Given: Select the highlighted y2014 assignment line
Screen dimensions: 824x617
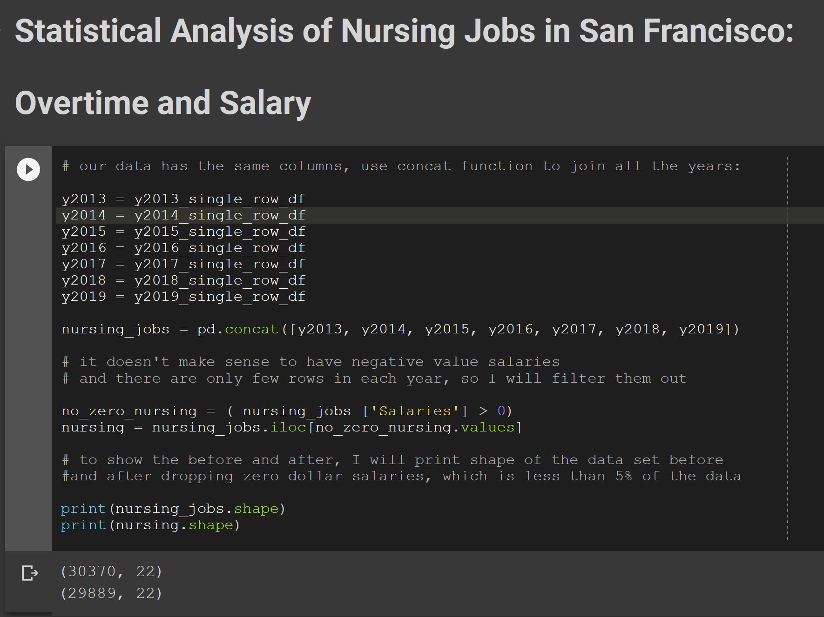Looking at the screenshot, I should pyautogui.click(x=183, y=215).
